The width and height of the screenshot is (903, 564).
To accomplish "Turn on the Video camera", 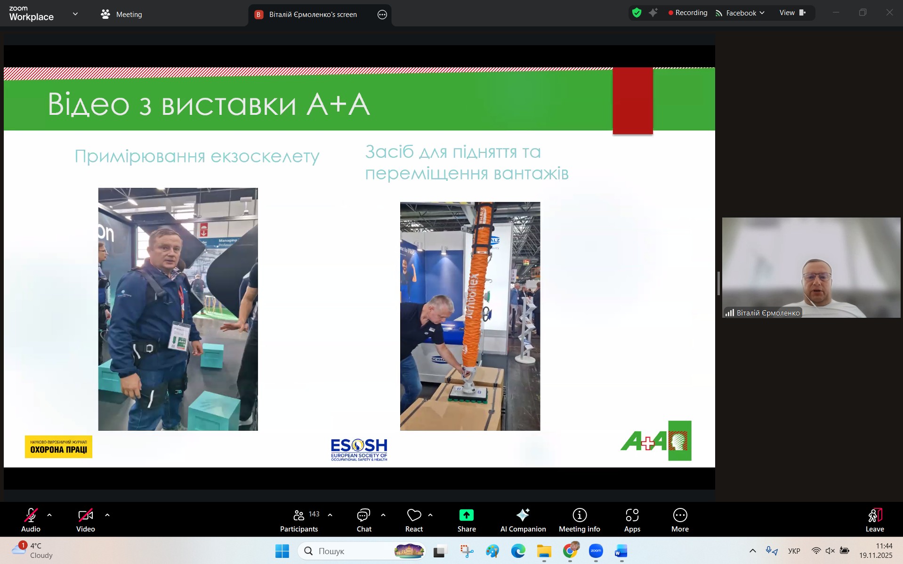I will click(85, 520).
